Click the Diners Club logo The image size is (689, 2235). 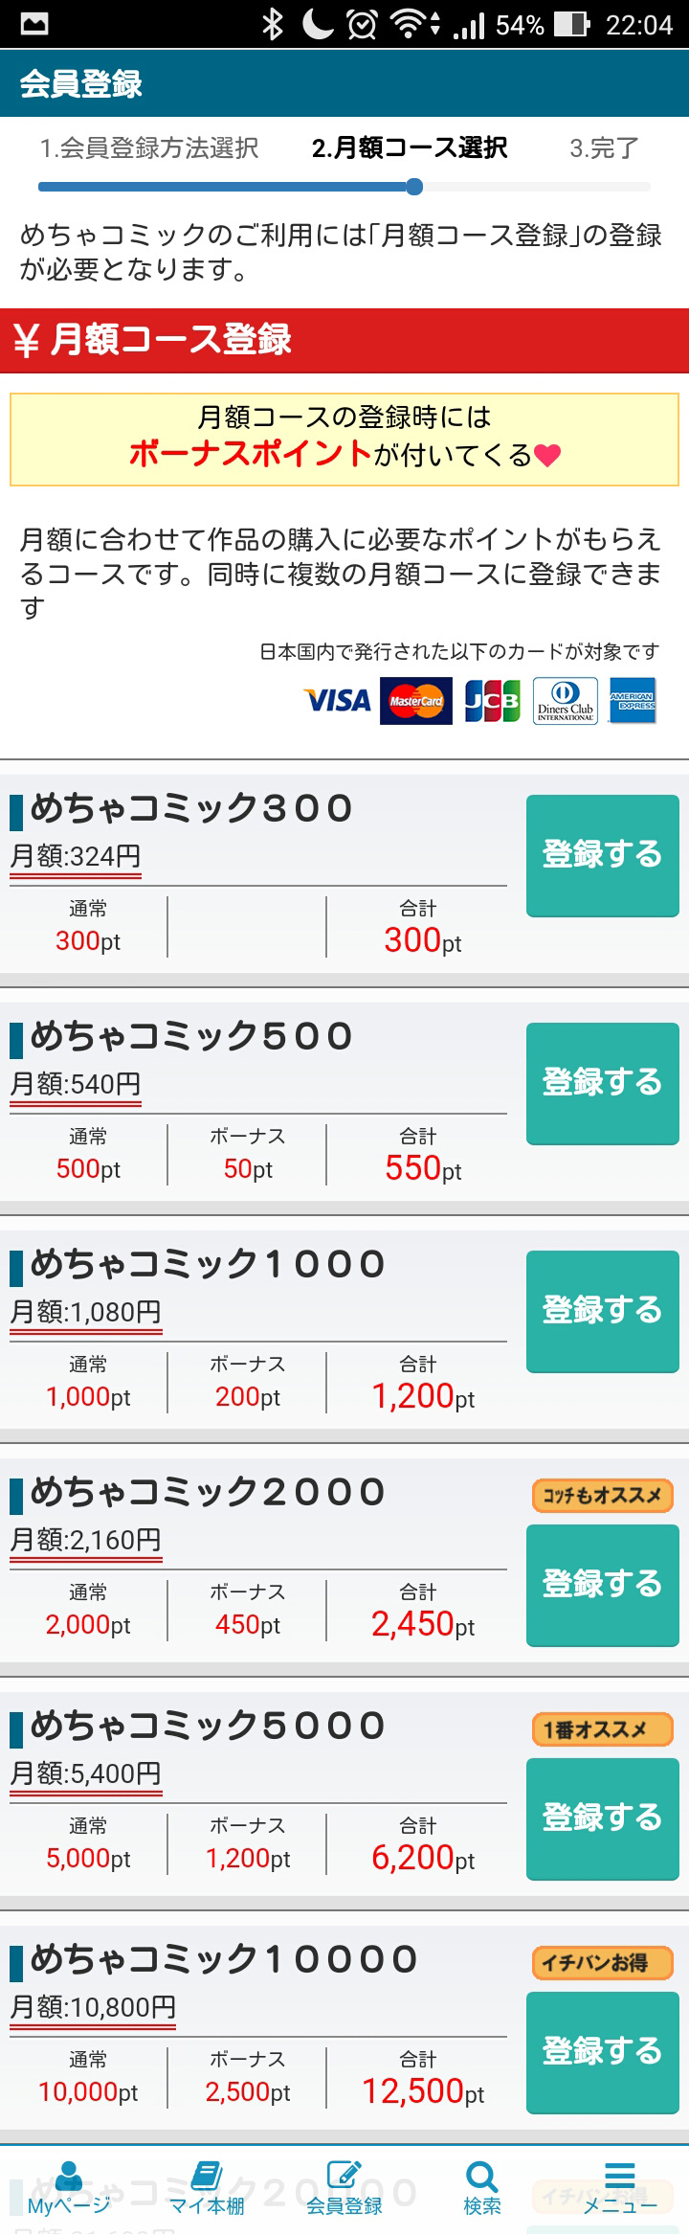[566, 701]
